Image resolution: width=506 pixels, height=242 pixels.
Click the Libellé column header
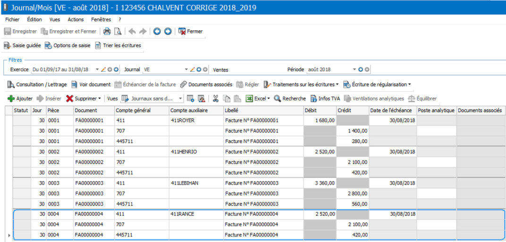pos(263,110)
